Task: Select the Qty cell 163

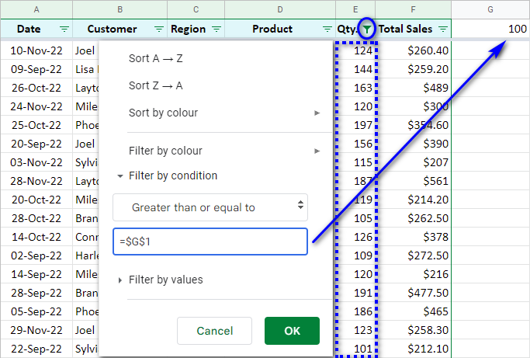Action: click(x=355, y=88)
